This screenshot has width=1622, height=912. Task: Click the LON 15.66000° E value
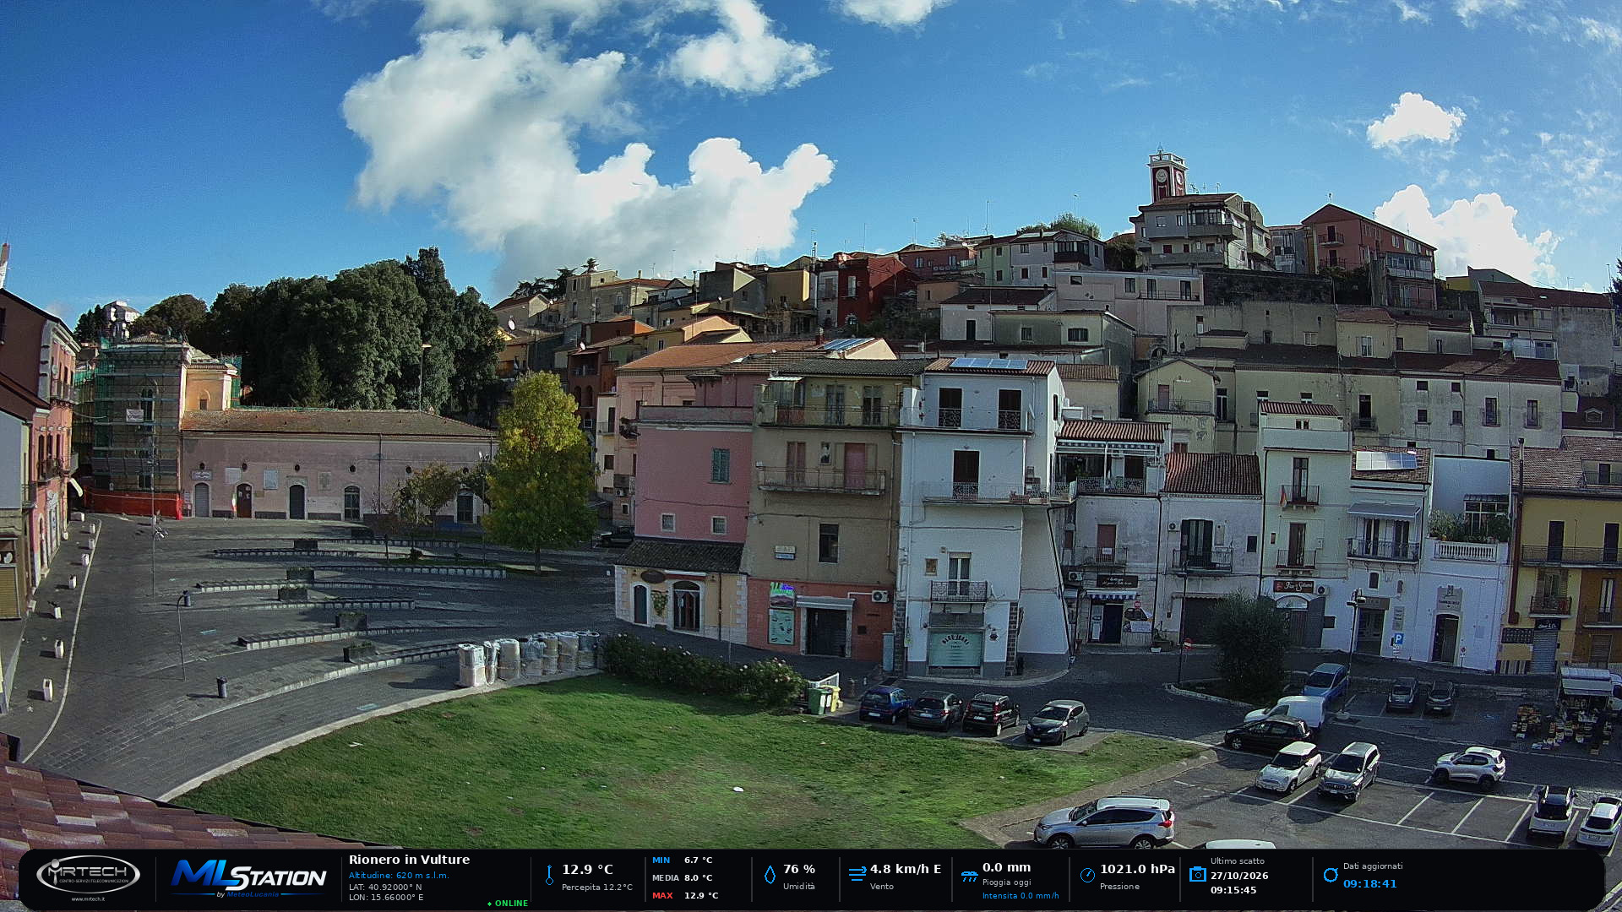click(x=386, y=898)
